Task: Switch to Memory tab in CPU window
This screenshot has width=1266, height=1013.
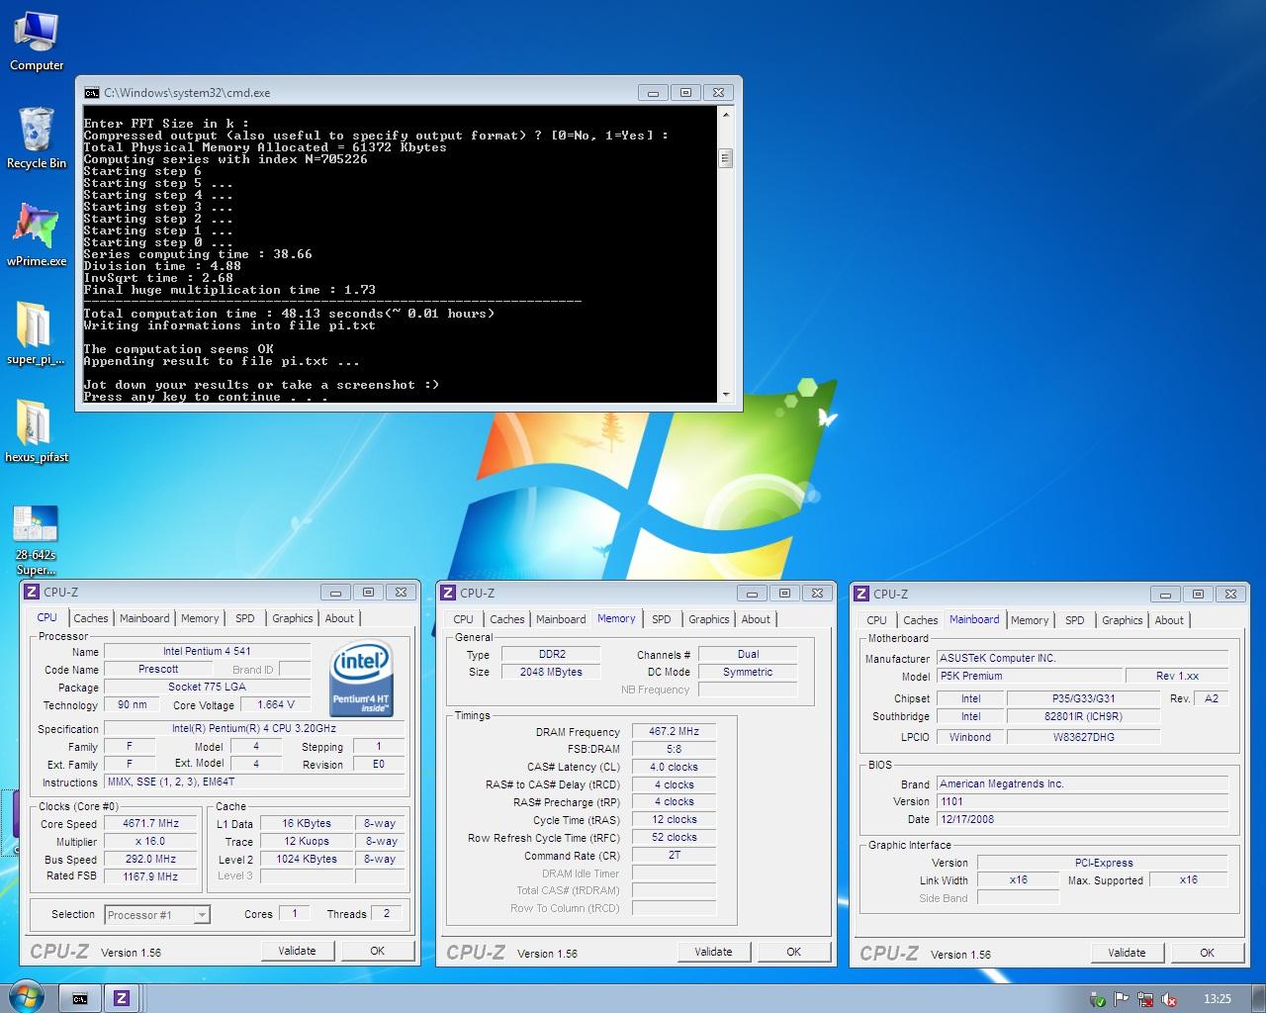Action: pyautogui.click(x=200, y=618)
